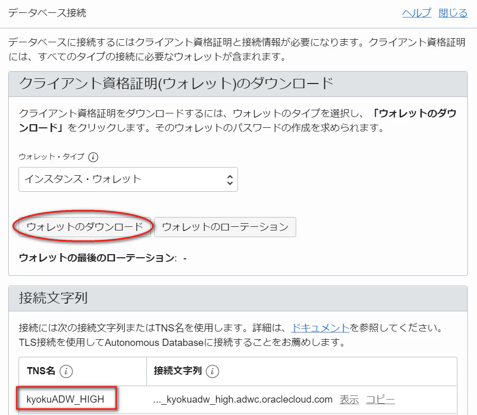Click the ウォレットのダウンロード button

(x=84, y=227)
